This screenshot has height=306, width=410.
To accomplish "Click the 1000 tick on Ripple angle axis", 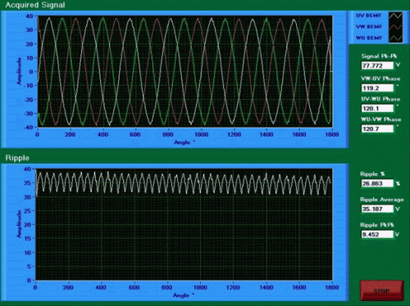I will pyautogui.click(x=200, y=287).
